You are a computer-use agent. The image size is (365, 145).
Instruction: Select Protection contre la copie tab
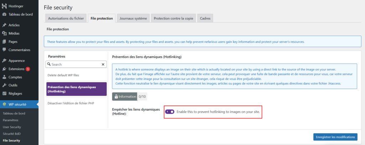(173, 18)
